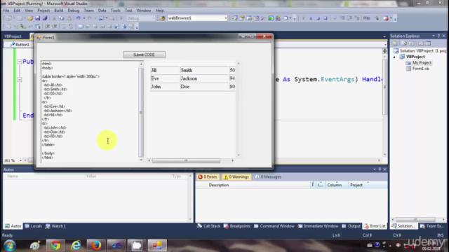Click inside the HTML code text box
Image resolution: width=449 pixels, height=252 pixels.
pyautogui.click(x=90, y=111)
